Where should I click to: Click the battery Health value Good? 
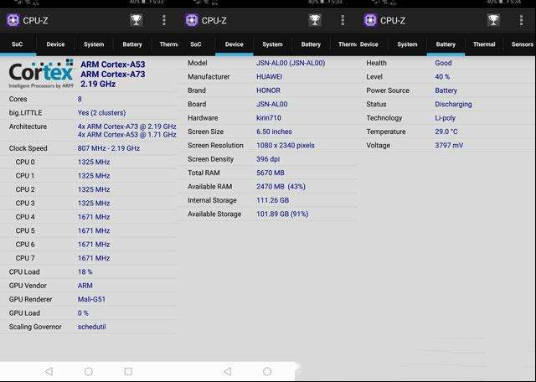coord(443,63)
